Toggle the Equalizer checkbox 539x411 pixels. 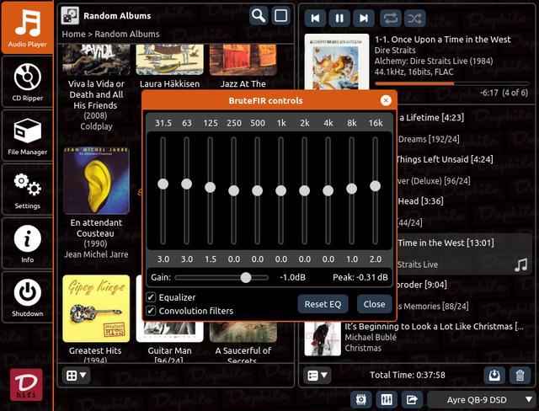coord(152,297)
